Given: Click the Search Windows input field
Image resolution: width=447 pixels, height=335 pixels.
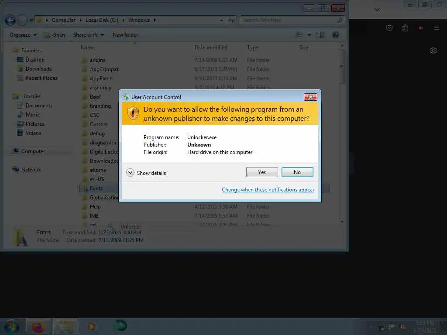Looking at the screenshot, I should click(x=288, y=20).
